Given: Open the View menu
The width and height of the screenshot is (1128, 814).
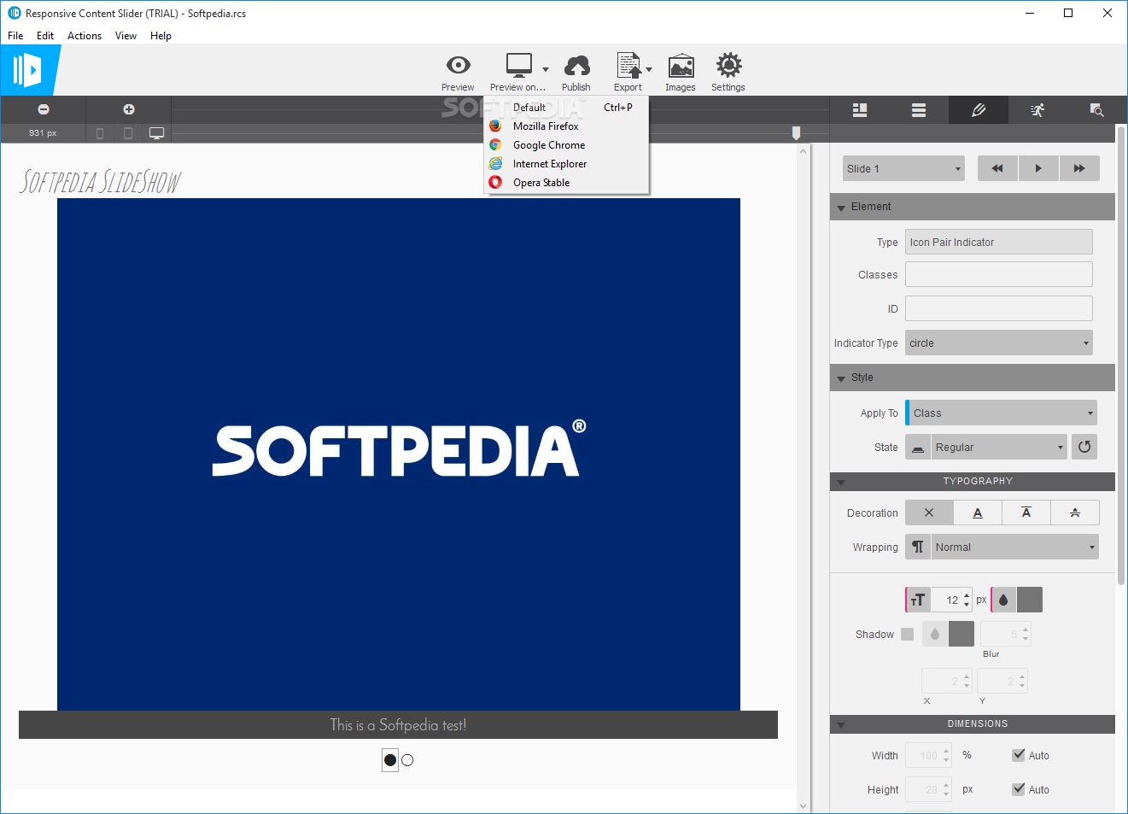Looking at the screenshot, I should [126, 35].
